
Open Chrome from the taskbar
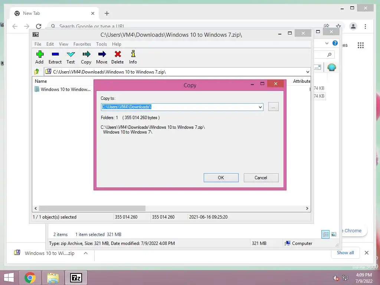coord(30,278)
